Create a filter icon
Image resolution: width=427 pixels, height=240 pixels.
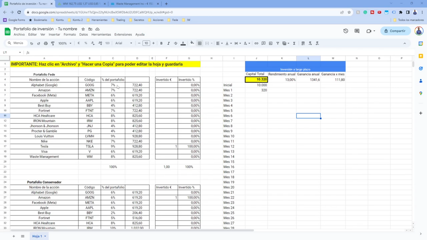pos(278,43)
